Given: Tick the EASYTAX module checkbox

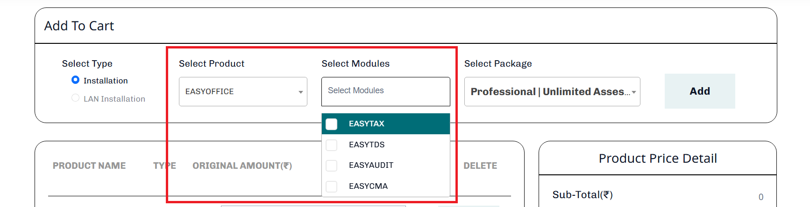Looking at the screenshot, I should [x=332, y=124].
